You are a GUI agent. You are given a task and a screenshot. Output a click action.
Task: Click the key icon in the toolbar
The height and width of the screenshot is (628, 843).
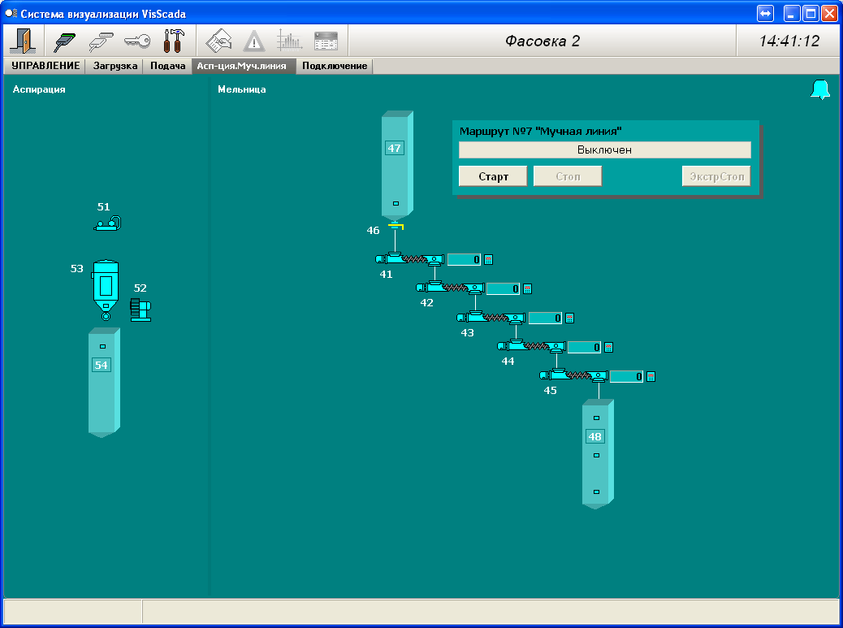tap(136, 41)
